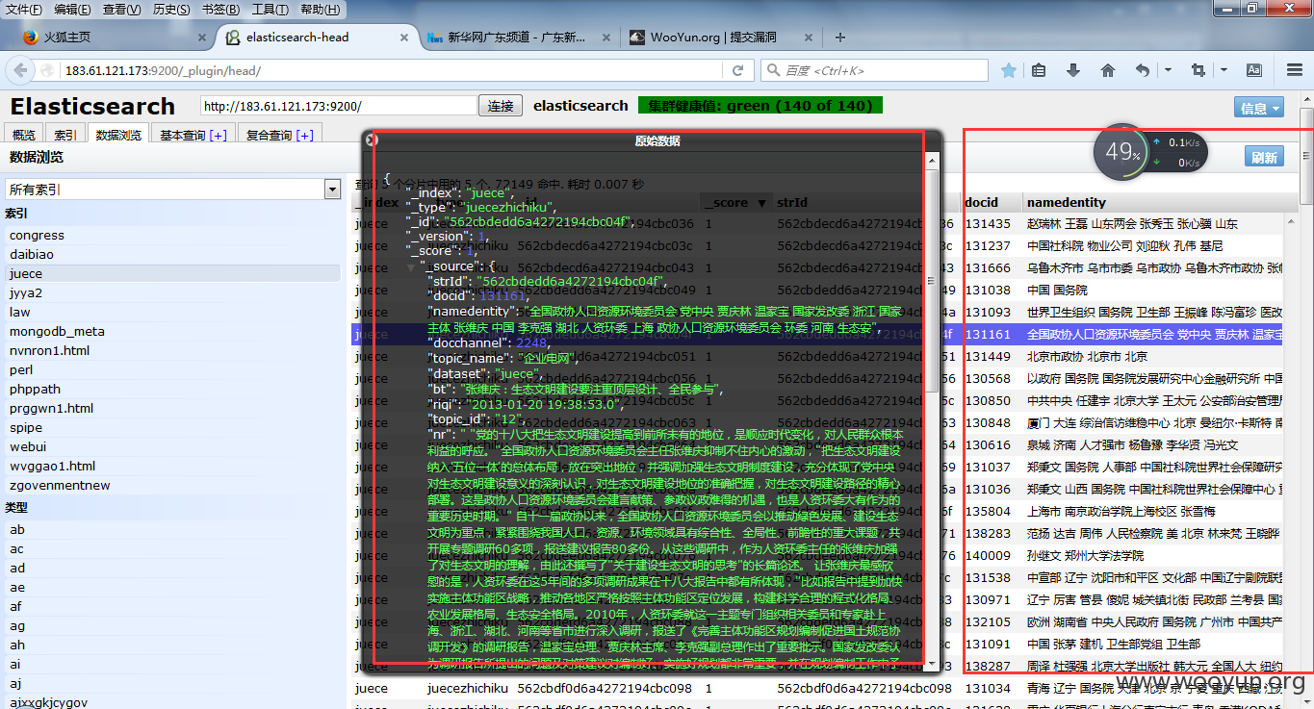The width and height of the screenshot is (1314, 709).
Task: Open a new browser tab with plus
Action: (x=840, y=38)
